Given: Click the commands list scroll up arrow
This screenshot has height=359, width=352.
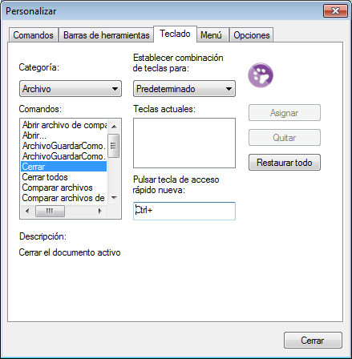Looking at the screenshot, I should [x=114, y=127].
